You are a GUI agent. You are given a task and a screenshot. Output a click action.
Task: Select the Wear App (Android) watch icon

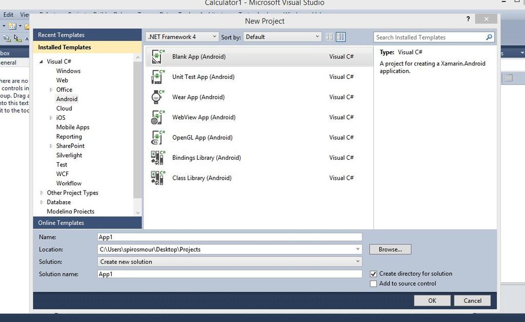point(158,97)
